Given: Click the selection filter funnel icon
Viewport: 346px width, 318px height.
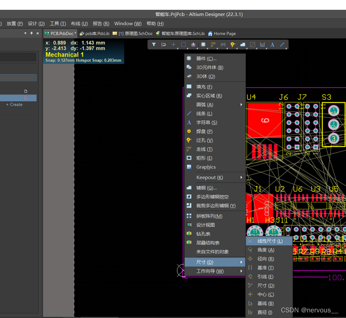Looking at the screenshot, I should click(154, 45).
